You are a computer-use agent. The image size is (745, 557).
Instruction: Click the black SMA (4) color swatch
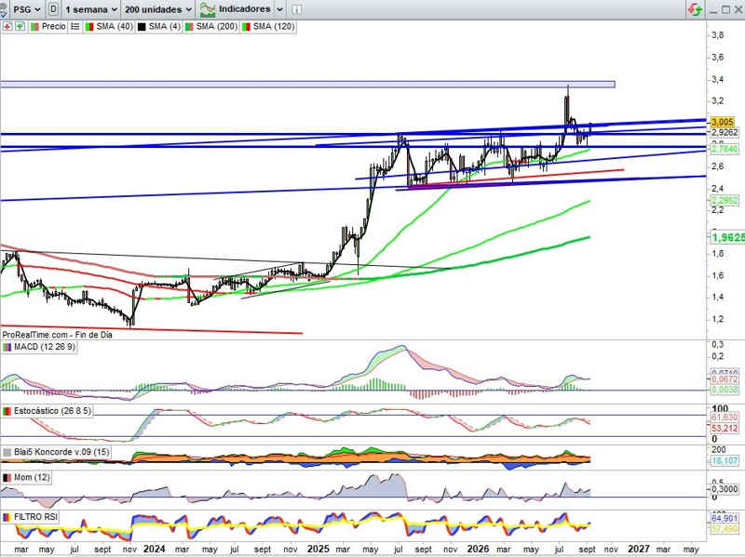(x=142, y=27)
